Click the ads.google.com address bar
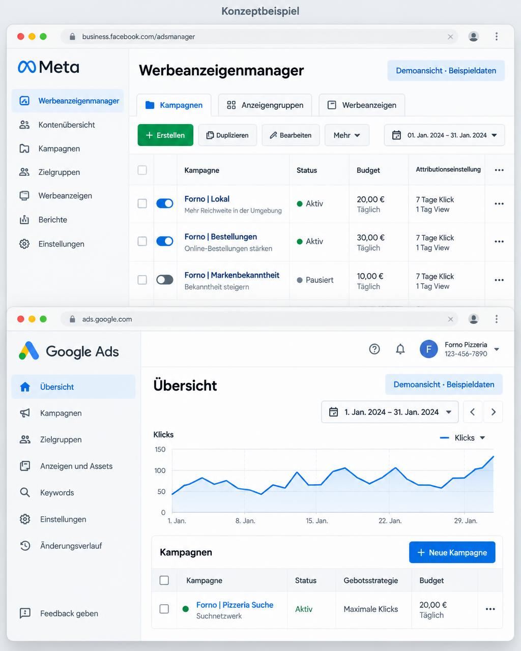521x651 pixels. point(259,319)
